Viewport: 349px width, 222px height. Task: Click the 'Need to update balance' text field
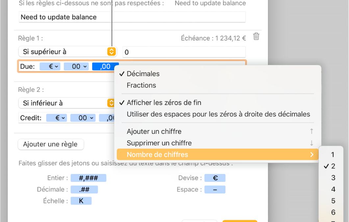[132, 17]
